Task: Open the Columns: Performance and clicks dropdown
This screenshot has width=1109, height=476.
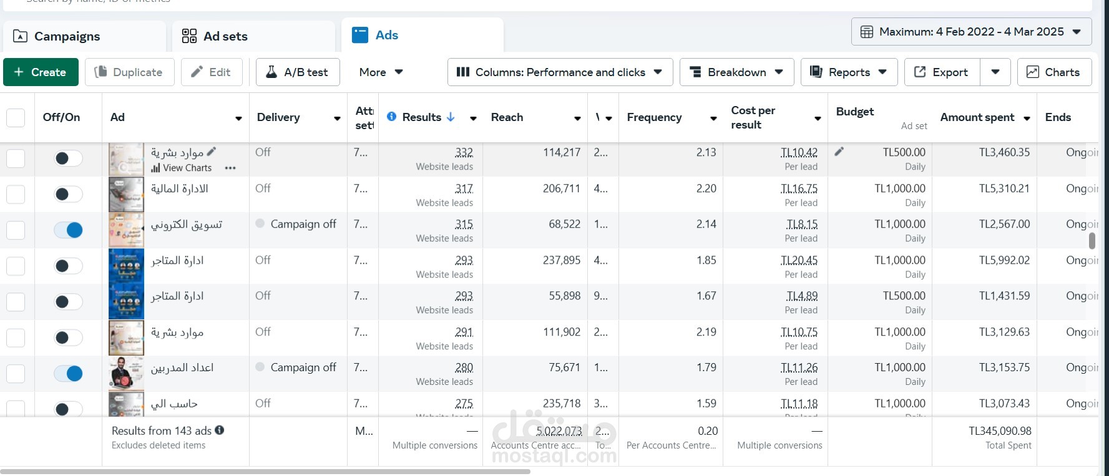Action: point(560,72)
